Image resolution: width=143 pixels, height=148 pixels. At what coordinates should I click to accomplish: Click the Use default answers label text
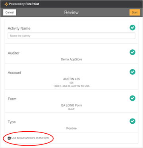[x=30, y=138]
